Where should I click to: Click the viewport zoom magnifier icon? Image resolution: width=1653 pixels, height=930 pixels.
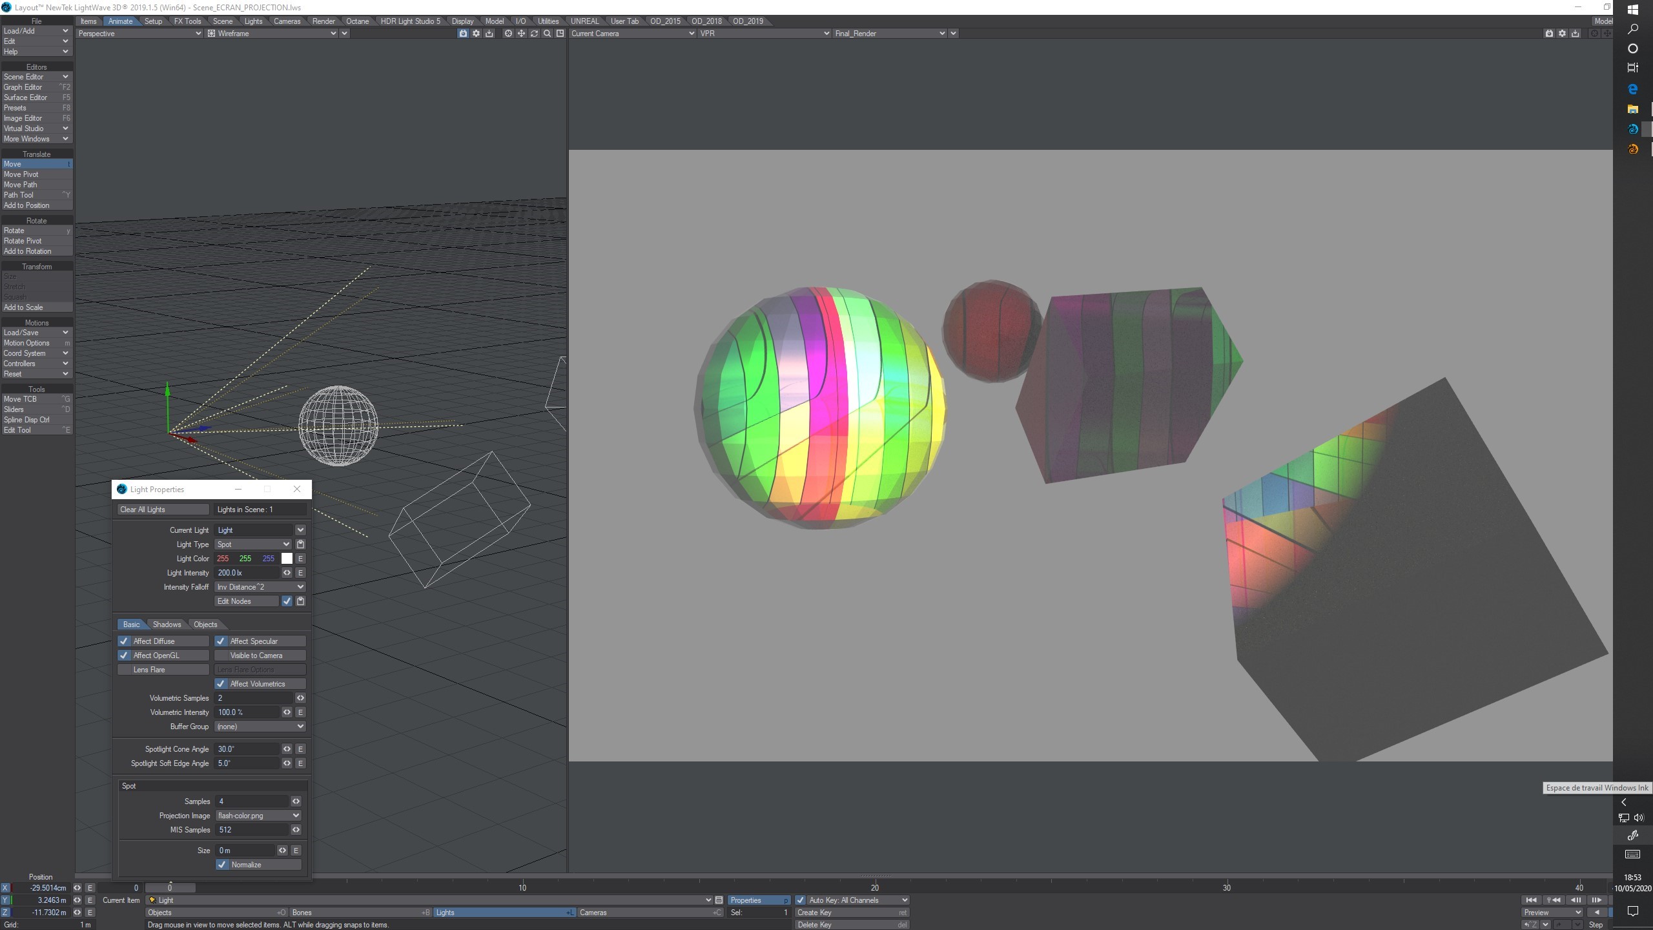click(547, 34)
